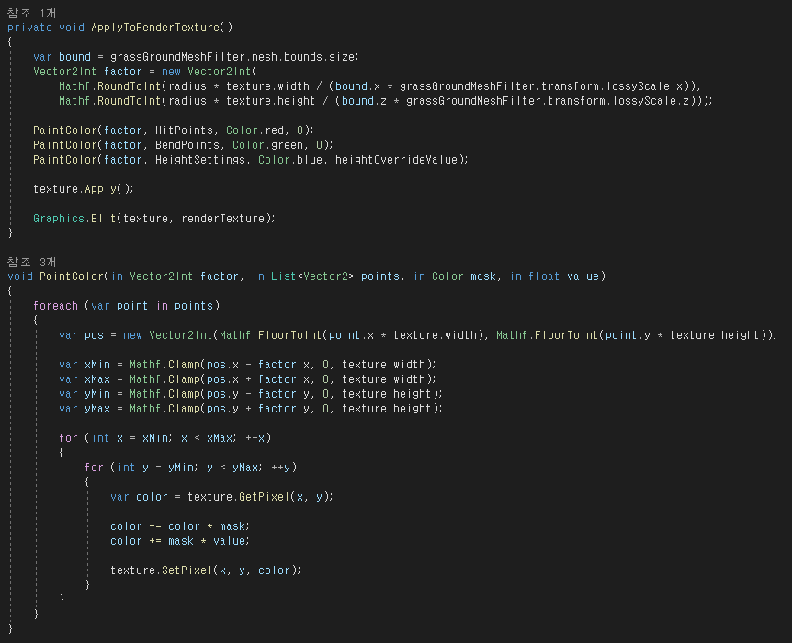This screenshot has height=643, width=792.
Task: Click the heightOverrideValue argument
Action: coord(401,160)
